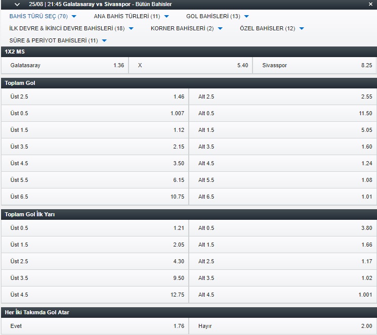Open the Süre & Periyot Bahisleri dropdown
Image resolution: width=377 pixels, height=335 pixels.
(58, 40)
